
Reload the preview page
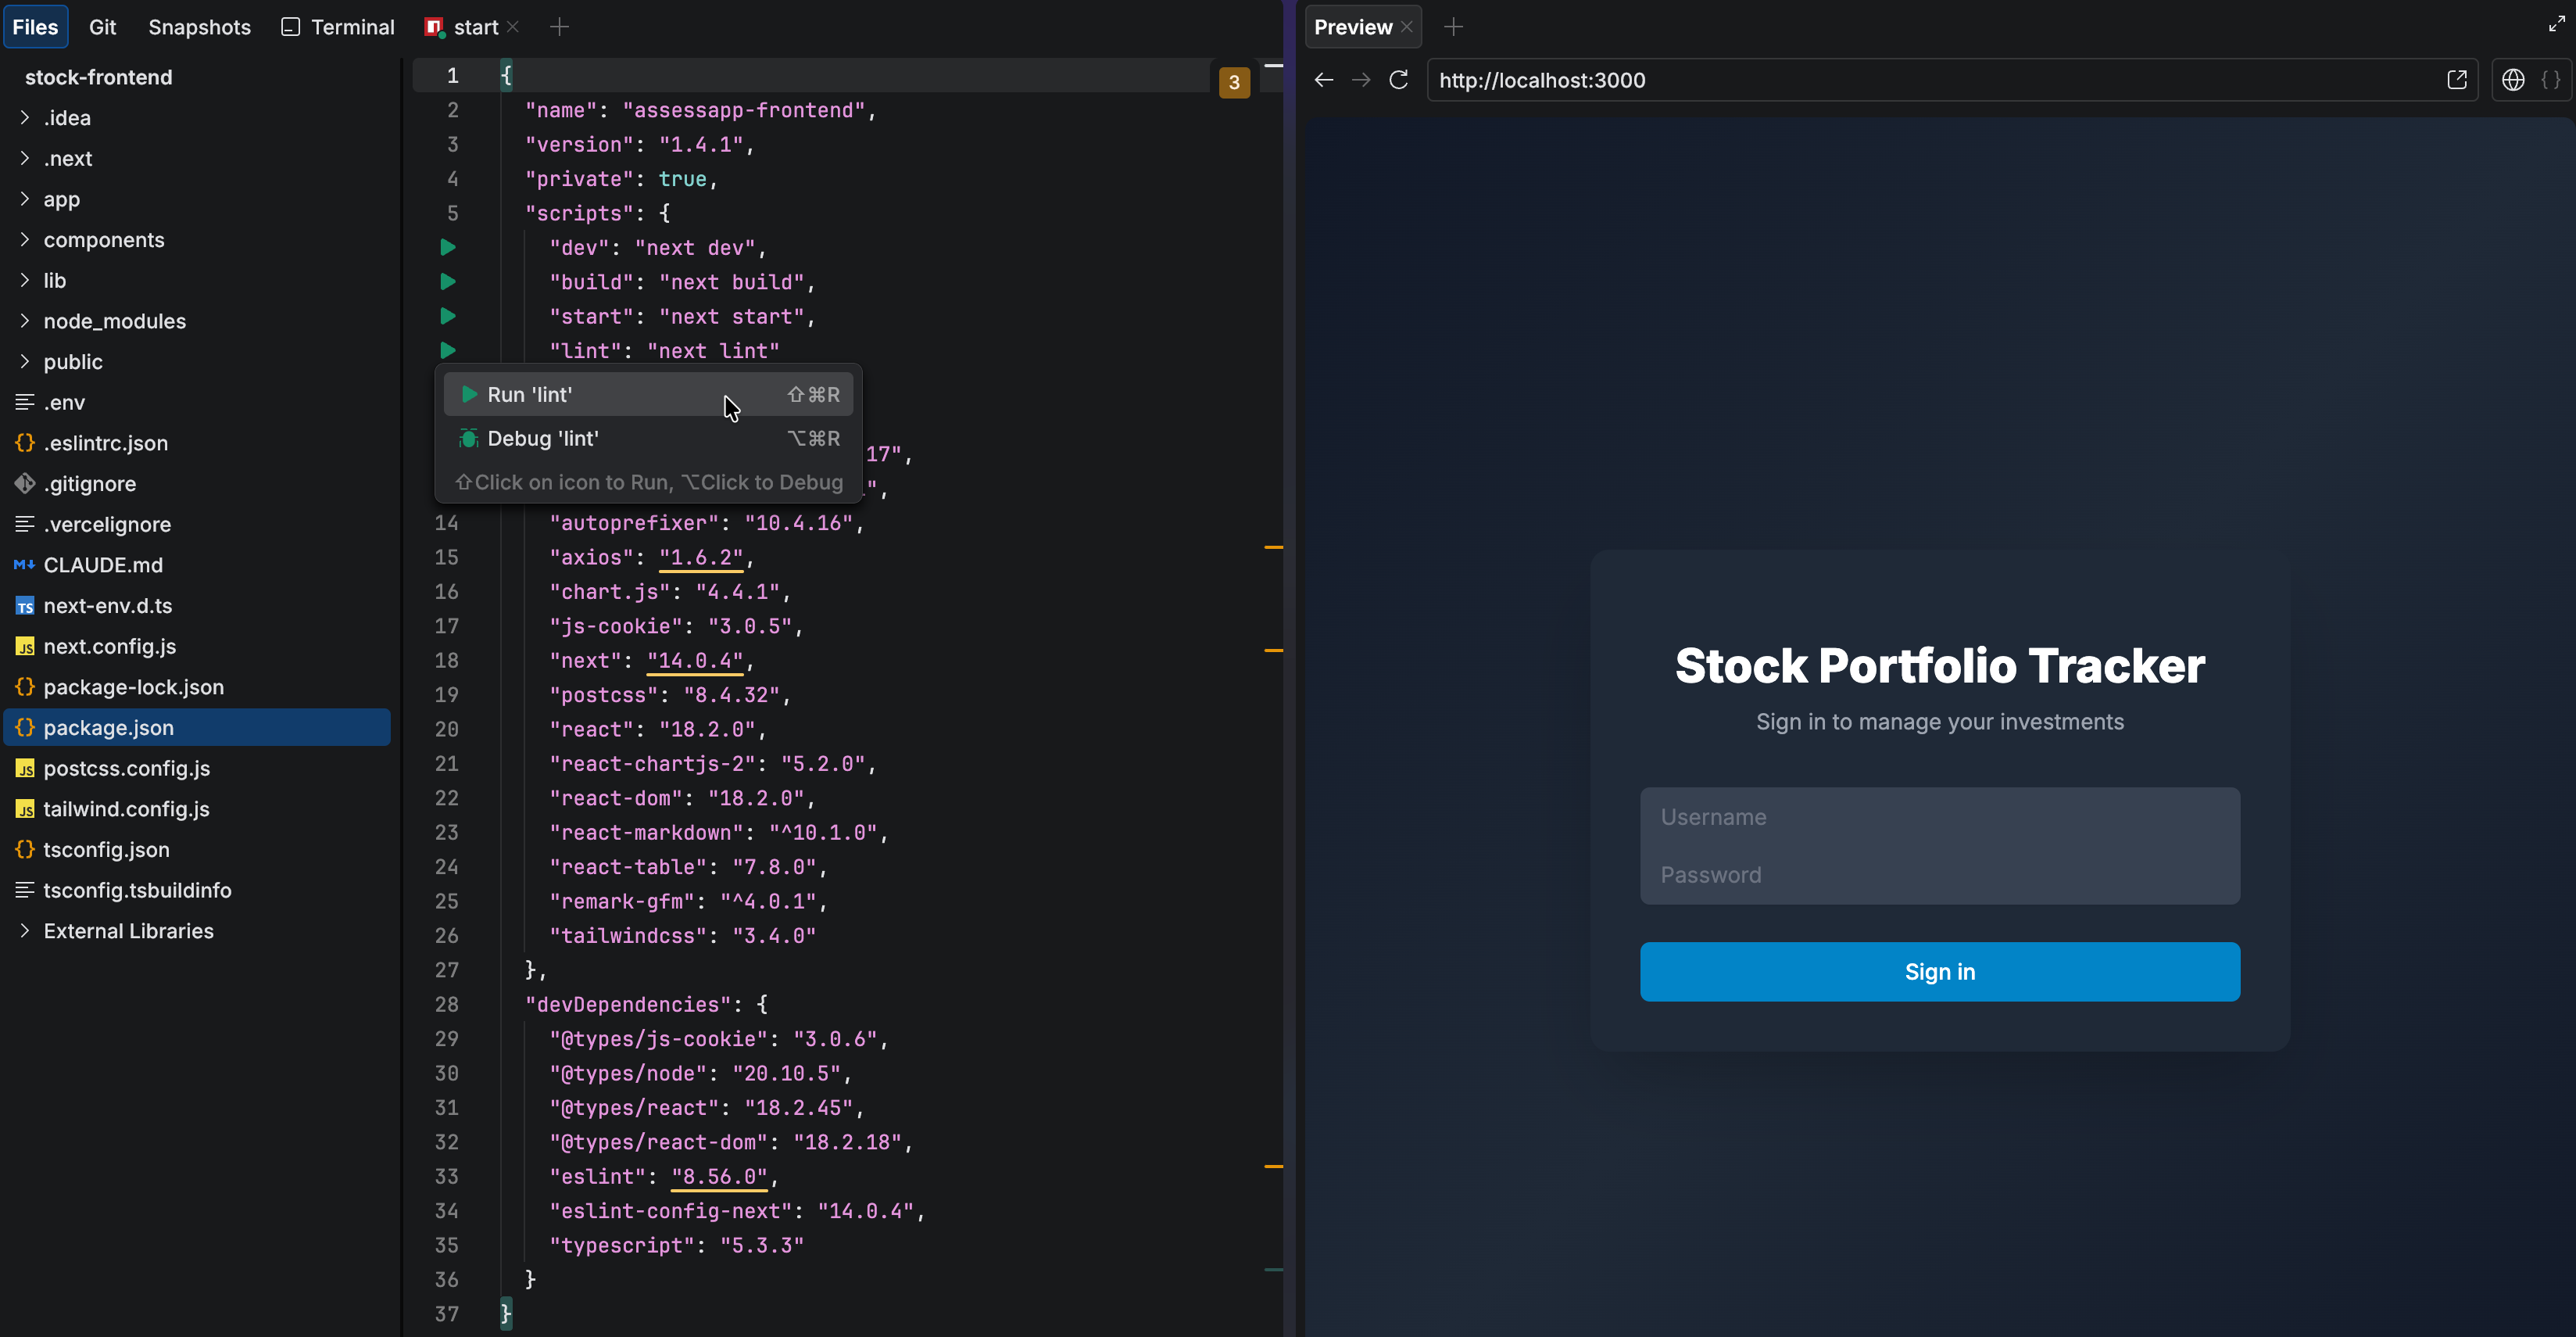click(x=1398, y=80)
